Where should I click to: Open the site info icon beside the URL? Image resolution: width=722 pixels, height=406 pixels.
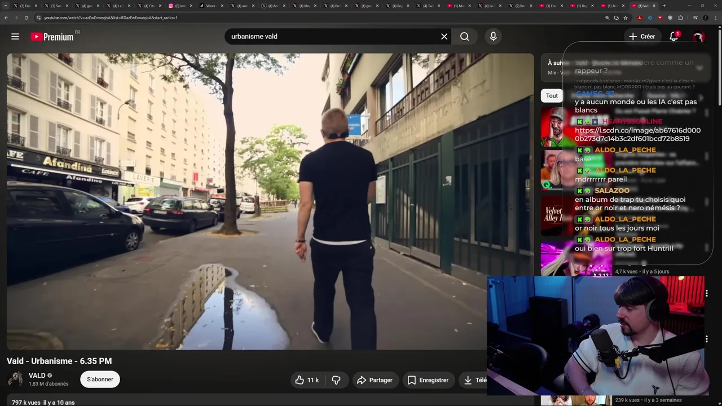tap(38, 17)
